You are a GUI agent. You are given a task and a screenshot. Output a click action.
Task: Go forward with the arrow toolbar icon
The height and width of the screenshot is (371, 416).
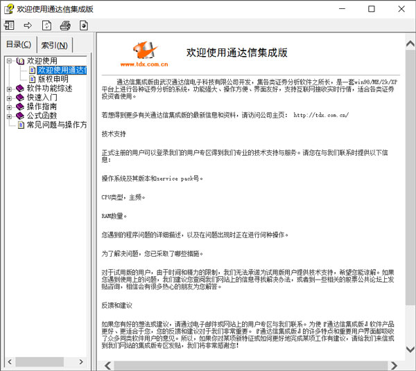pos(28,26)
